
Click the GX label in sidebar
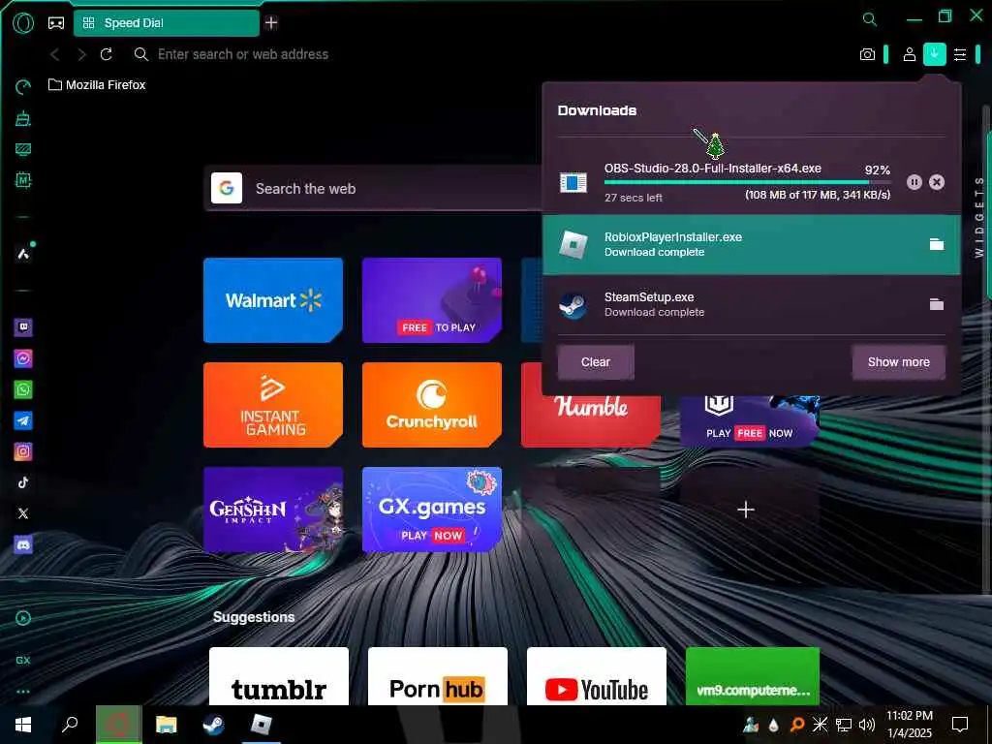(23, 660)
